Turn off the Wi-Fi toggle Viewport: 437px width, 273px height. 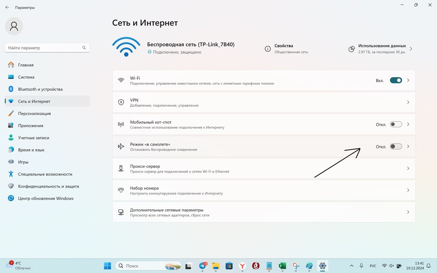pyautogui.click(x=396, y=80)
